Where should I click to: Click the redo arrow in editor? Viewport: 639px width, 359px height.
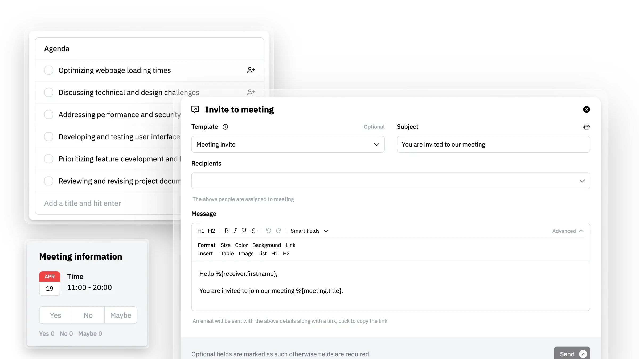pyautogui.click(x=278, y=231)
